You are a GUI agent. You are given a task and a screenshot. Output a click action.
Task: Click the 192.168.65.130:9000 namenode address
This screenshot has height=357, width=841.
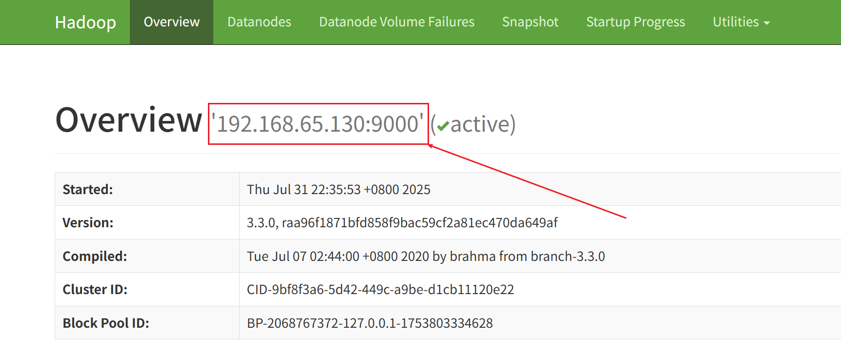(318, 124)
